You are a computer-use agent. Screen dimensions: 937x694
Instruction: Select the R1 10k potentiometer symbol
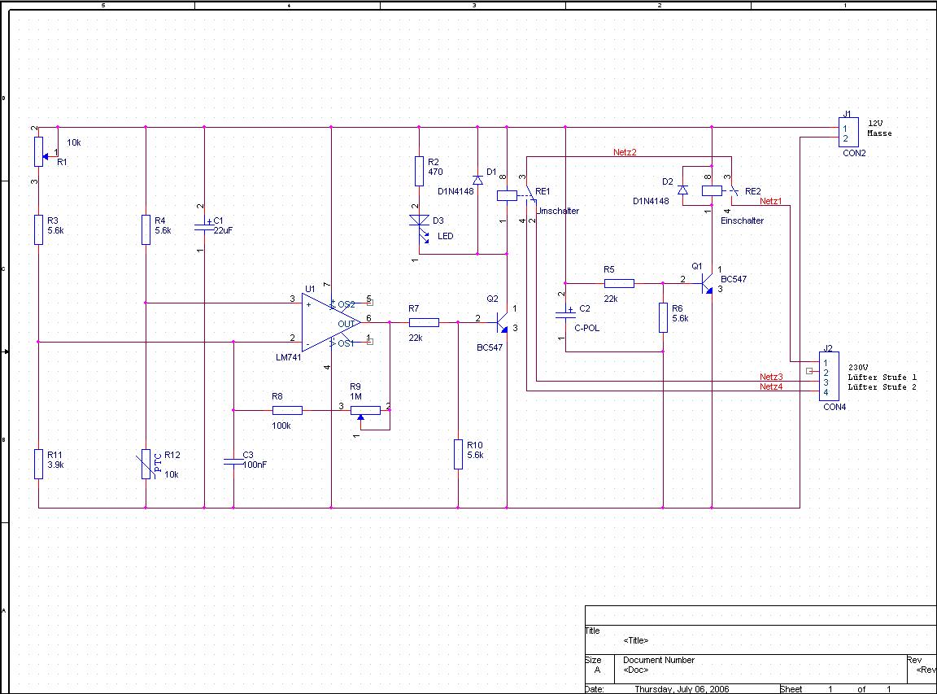coord(39,152)
